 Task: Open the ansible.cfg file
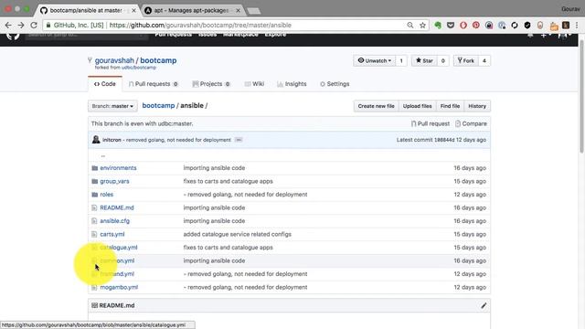click(114, 221)
